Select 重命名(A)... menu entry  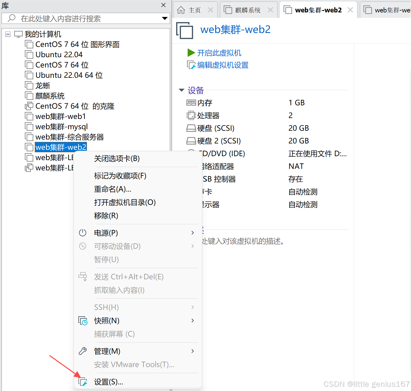[x=138, y=189]
